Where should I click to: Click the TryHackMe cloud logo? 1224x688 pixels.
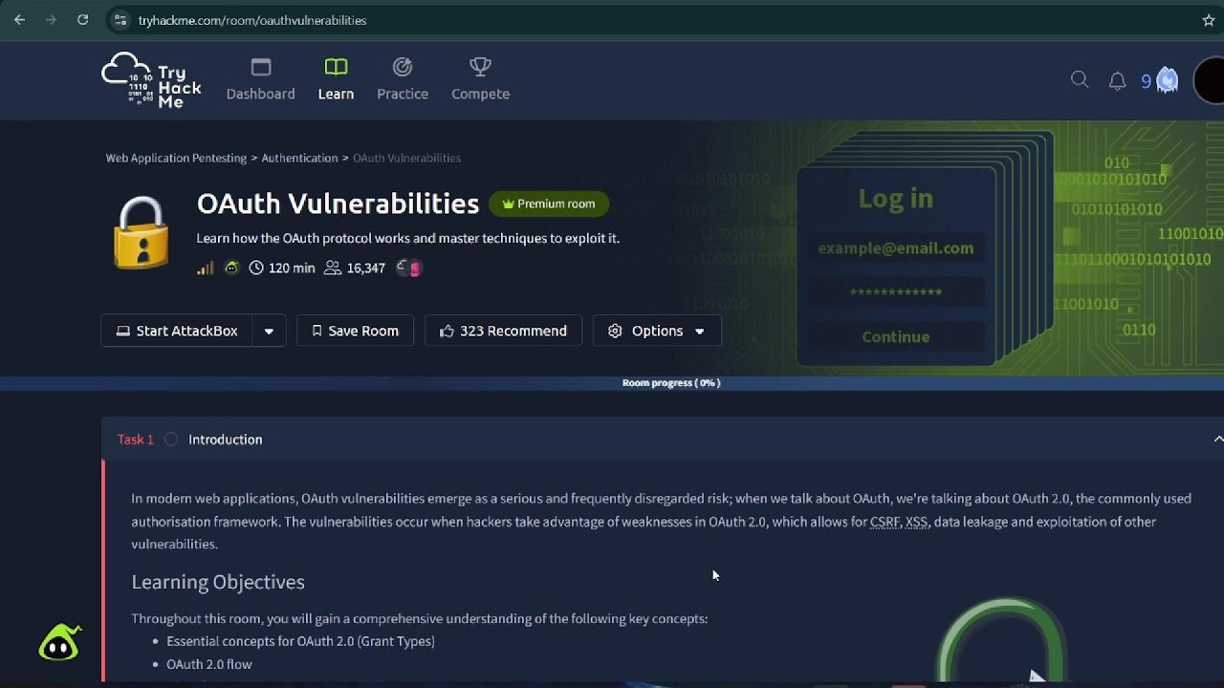151,80
